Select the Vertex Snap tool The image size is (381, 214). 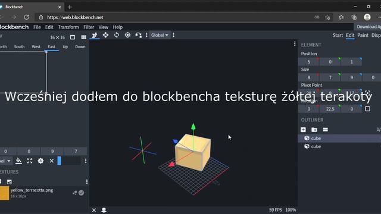[x=139, y=35]
